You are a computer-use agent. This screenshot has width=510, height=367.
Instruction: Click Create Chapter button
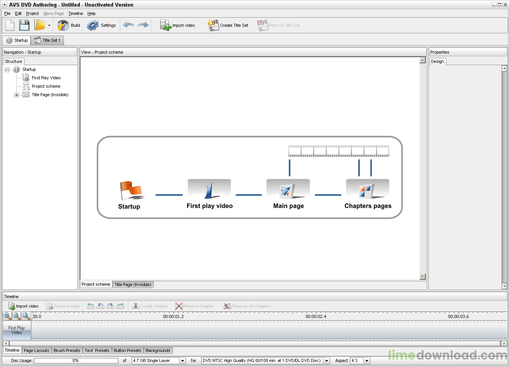click(150, 306)
